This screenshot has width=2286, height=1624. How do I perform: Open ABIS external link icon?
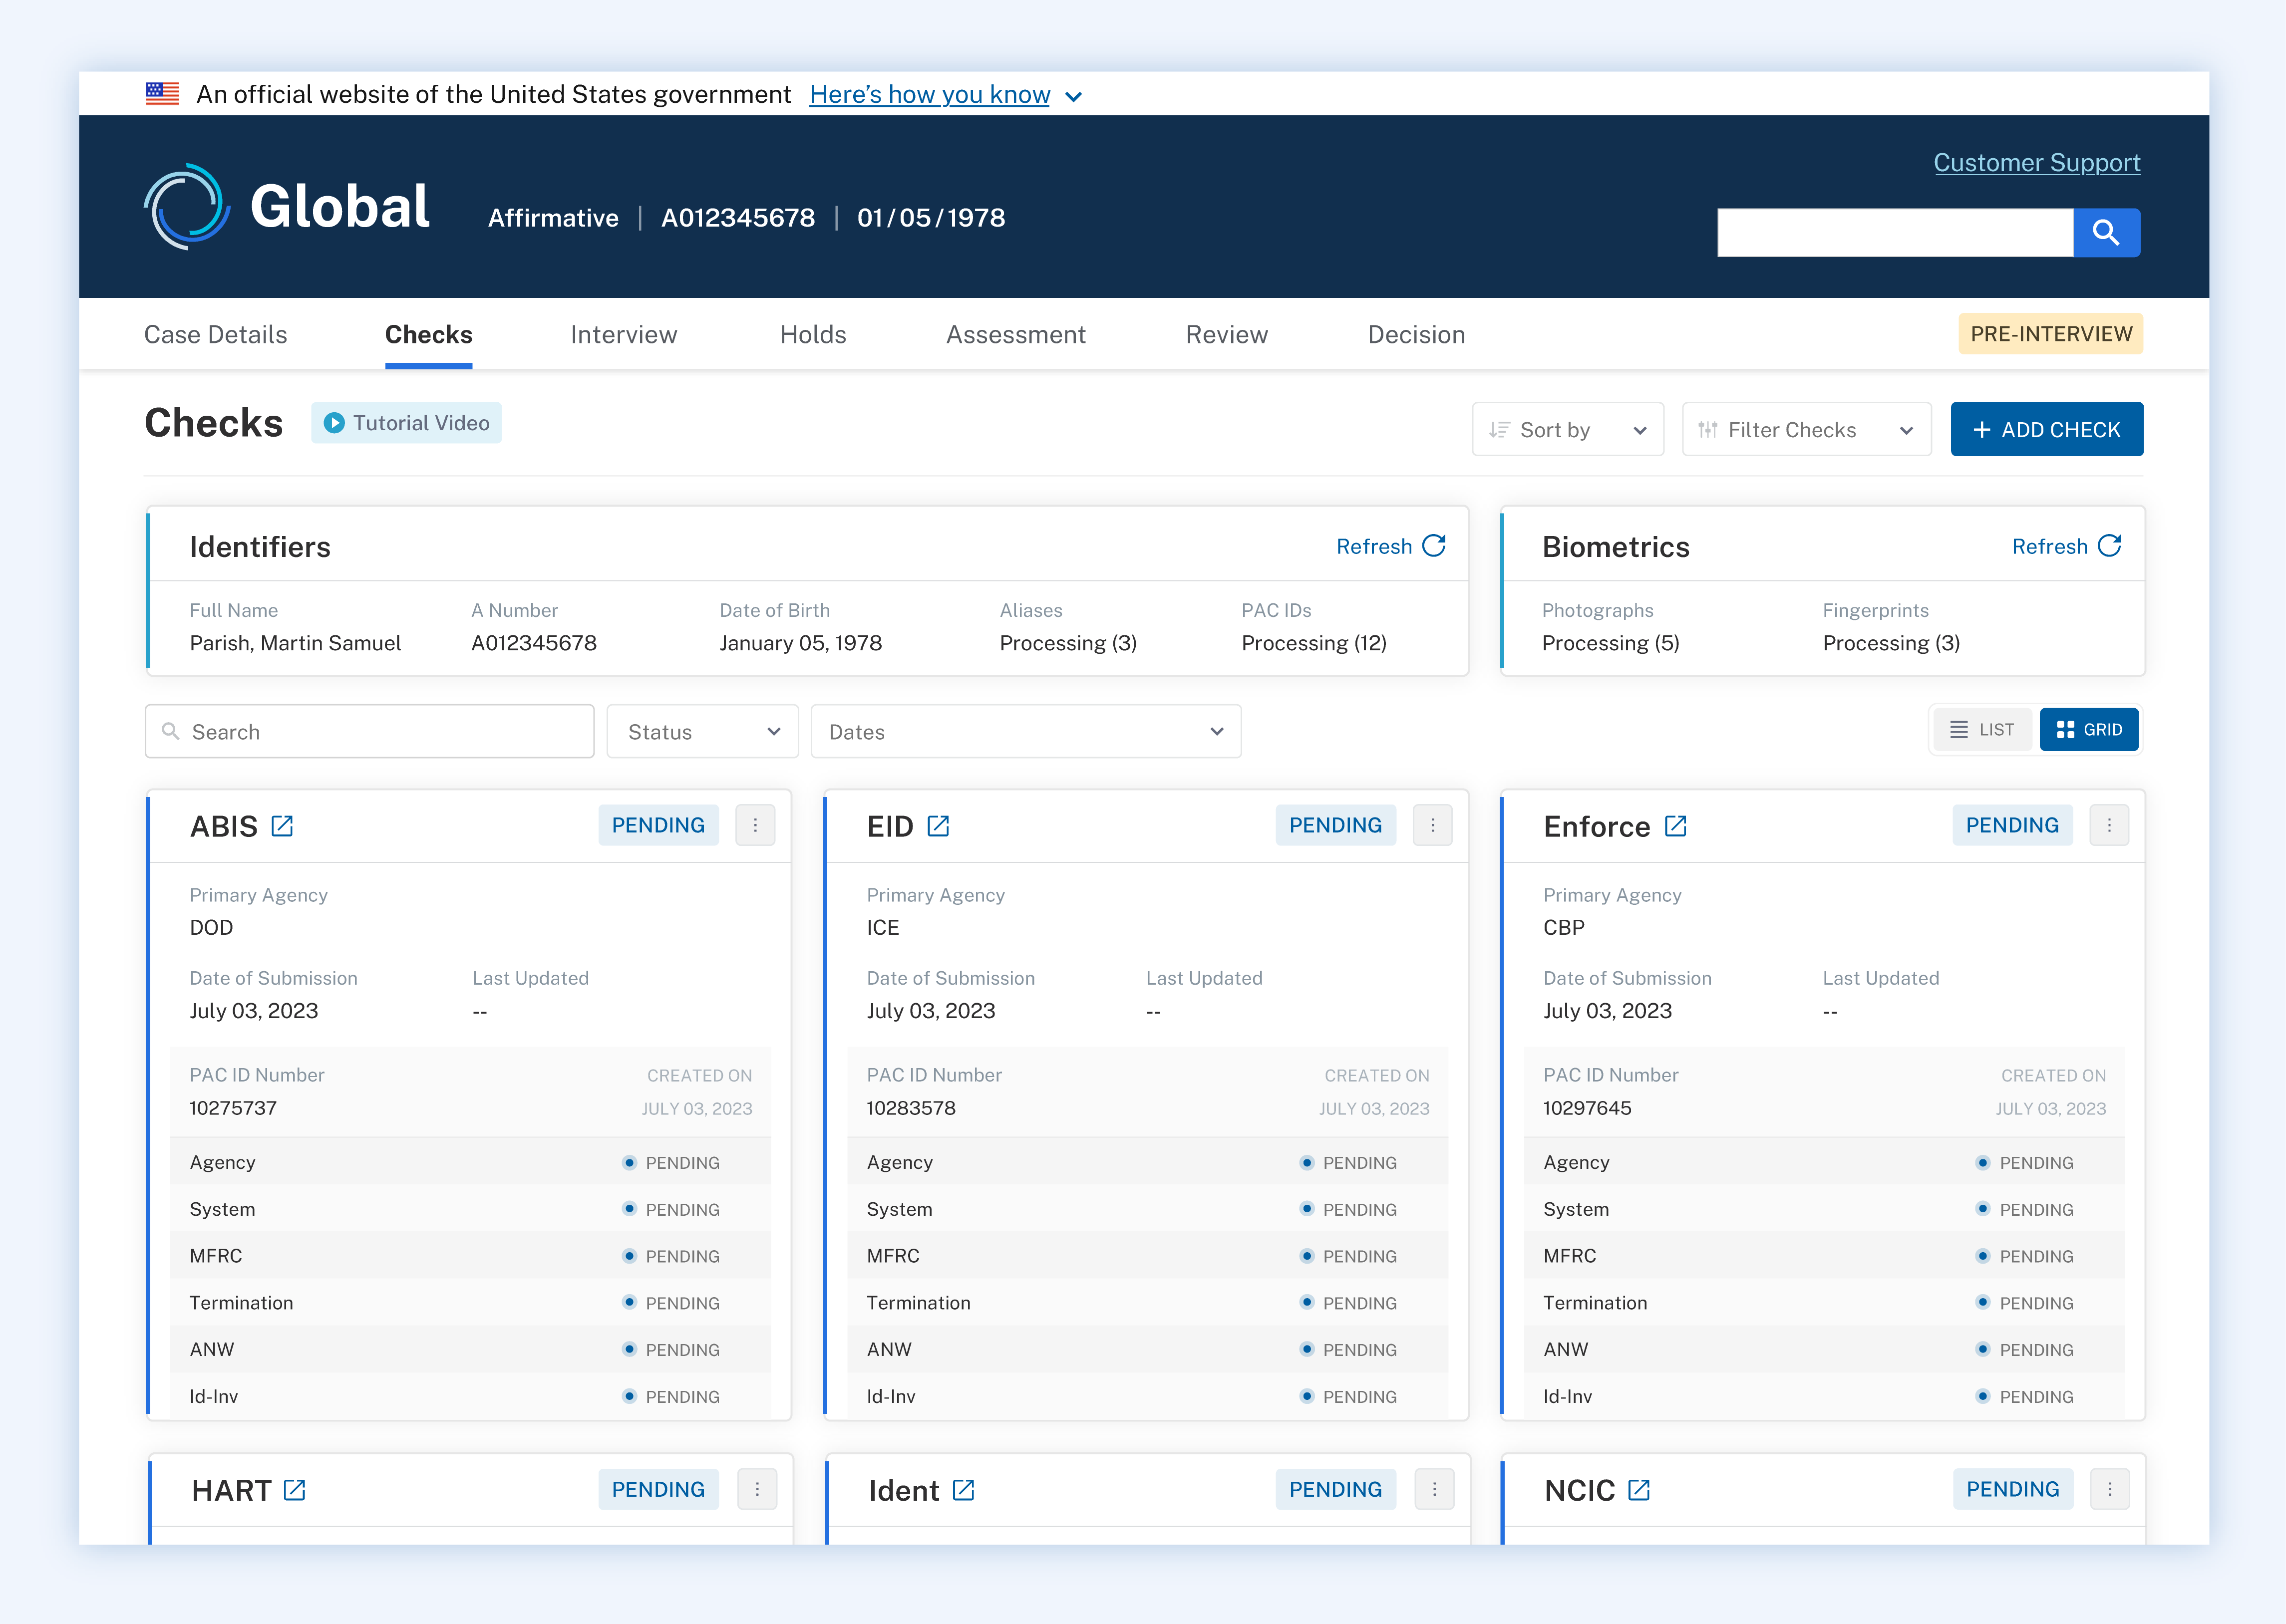pos(282,826)
